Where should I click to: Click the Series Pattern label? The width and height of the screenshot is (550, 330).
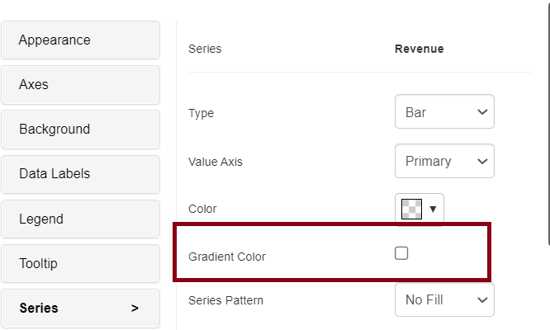pyautogui.click(x=225, y=300)
